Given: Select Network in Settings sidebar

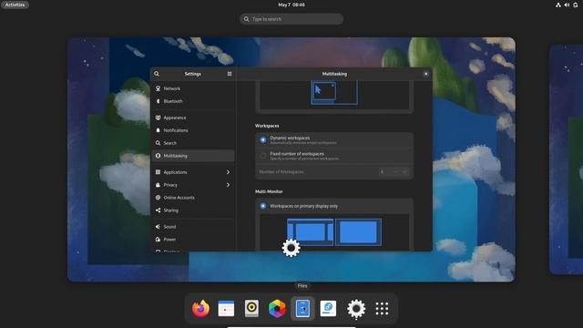Looking at the screenshot, I should tap(193, 88).
